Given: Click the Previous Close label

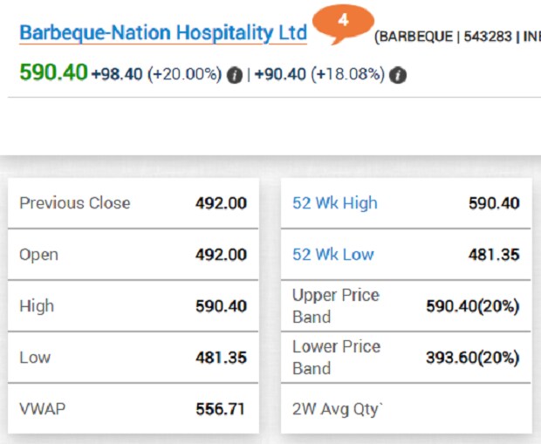Looking at the screenshot, I should pos(75,203).
